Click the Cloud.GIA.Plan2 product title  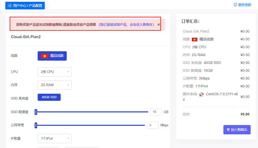(26, 37)
